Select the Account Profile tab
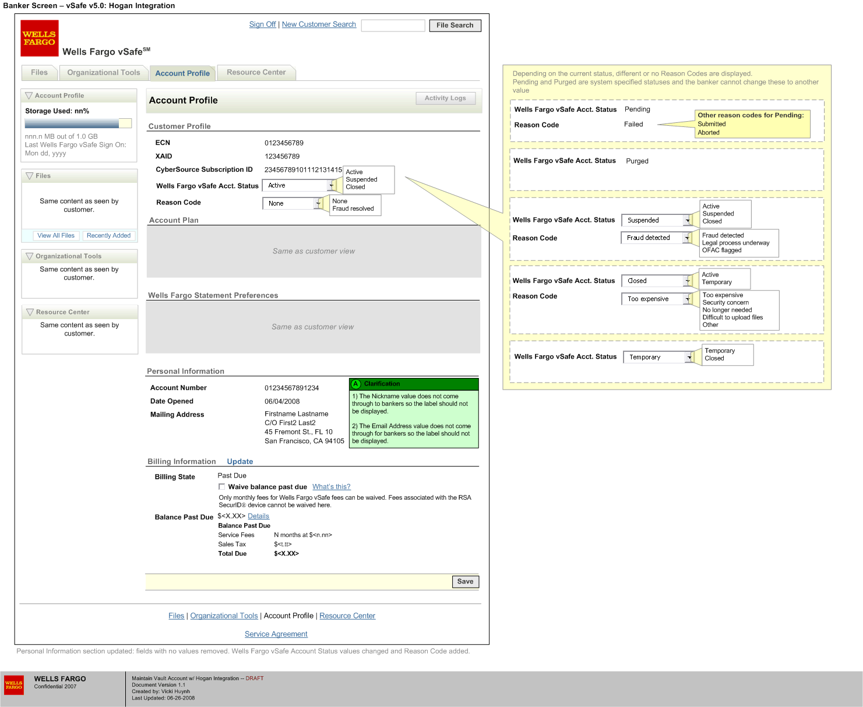 (182, 73)
